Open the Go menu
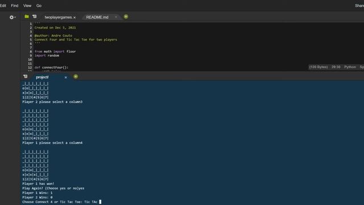This screenshot has height=205, width=364. [x=39, y=6]
